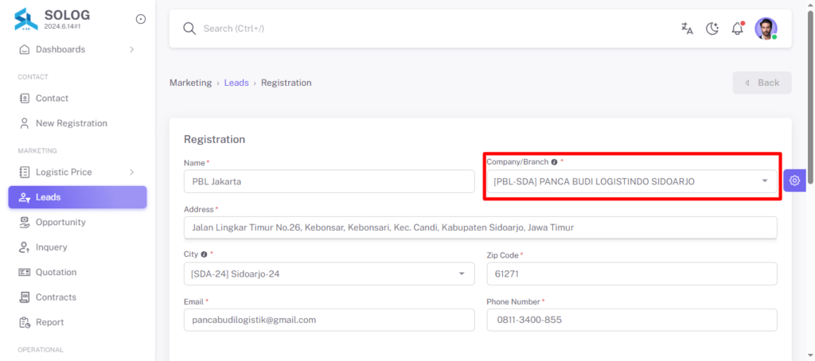Toggle sidebar pin circle icon
Image resolution: width=815 pixels, height=361 pixels.
pos(140,19)
